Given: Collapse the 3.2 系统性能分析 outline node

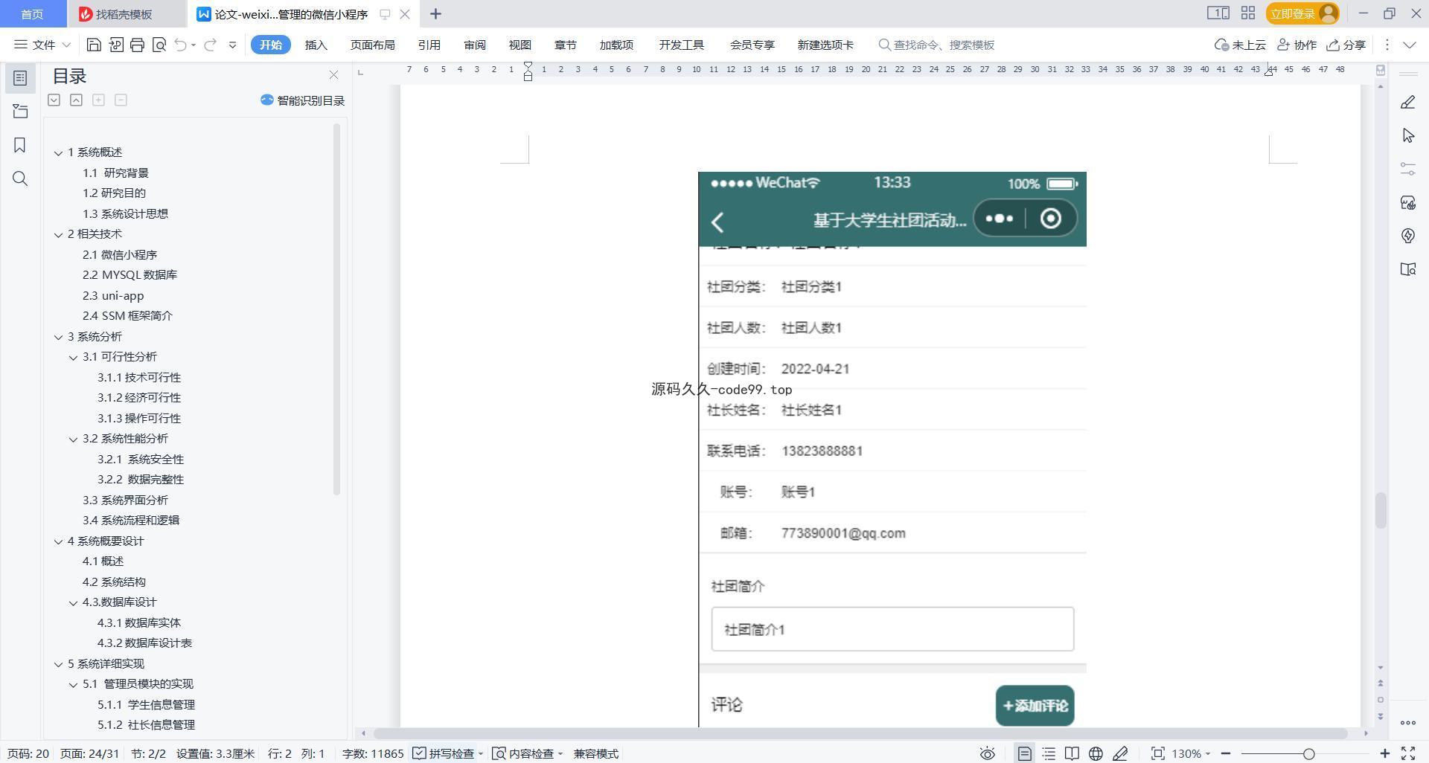Looking at the screenshot, I should (x=73, y=440).
